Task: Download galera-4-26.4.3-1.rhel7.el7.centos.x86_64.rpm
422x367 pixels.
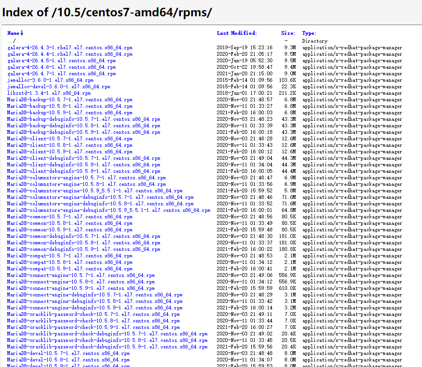Action: pyautogui.click(x=70, y=48)
